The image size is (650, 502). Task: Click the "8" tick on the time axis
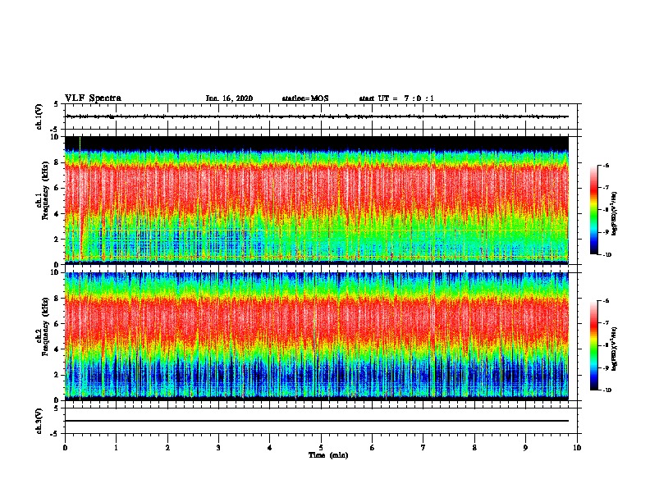click(474, 448)
